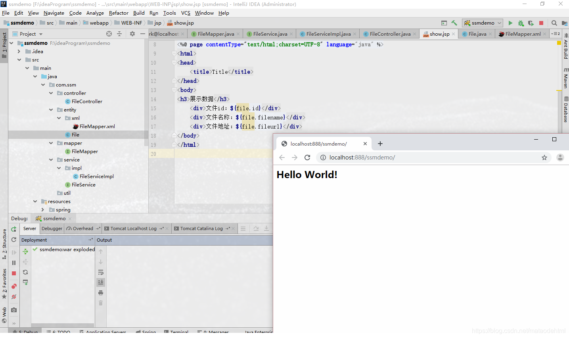
Task: Build the project with the hammer icon
Action: [x=454, y=23]
